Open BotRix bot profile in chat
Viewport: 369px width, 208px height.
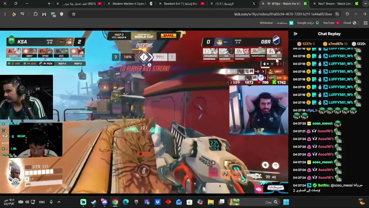[324, 185]
